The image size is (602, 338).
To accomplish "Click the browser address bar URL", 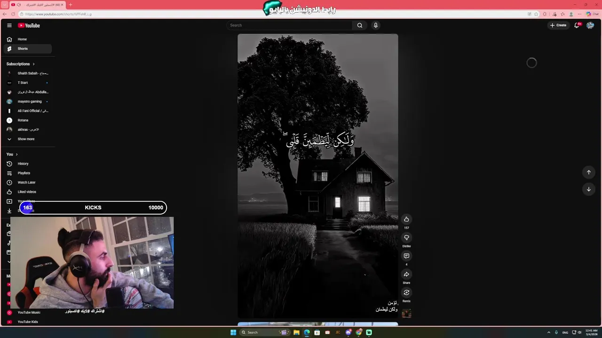I will tap(58, 14).
